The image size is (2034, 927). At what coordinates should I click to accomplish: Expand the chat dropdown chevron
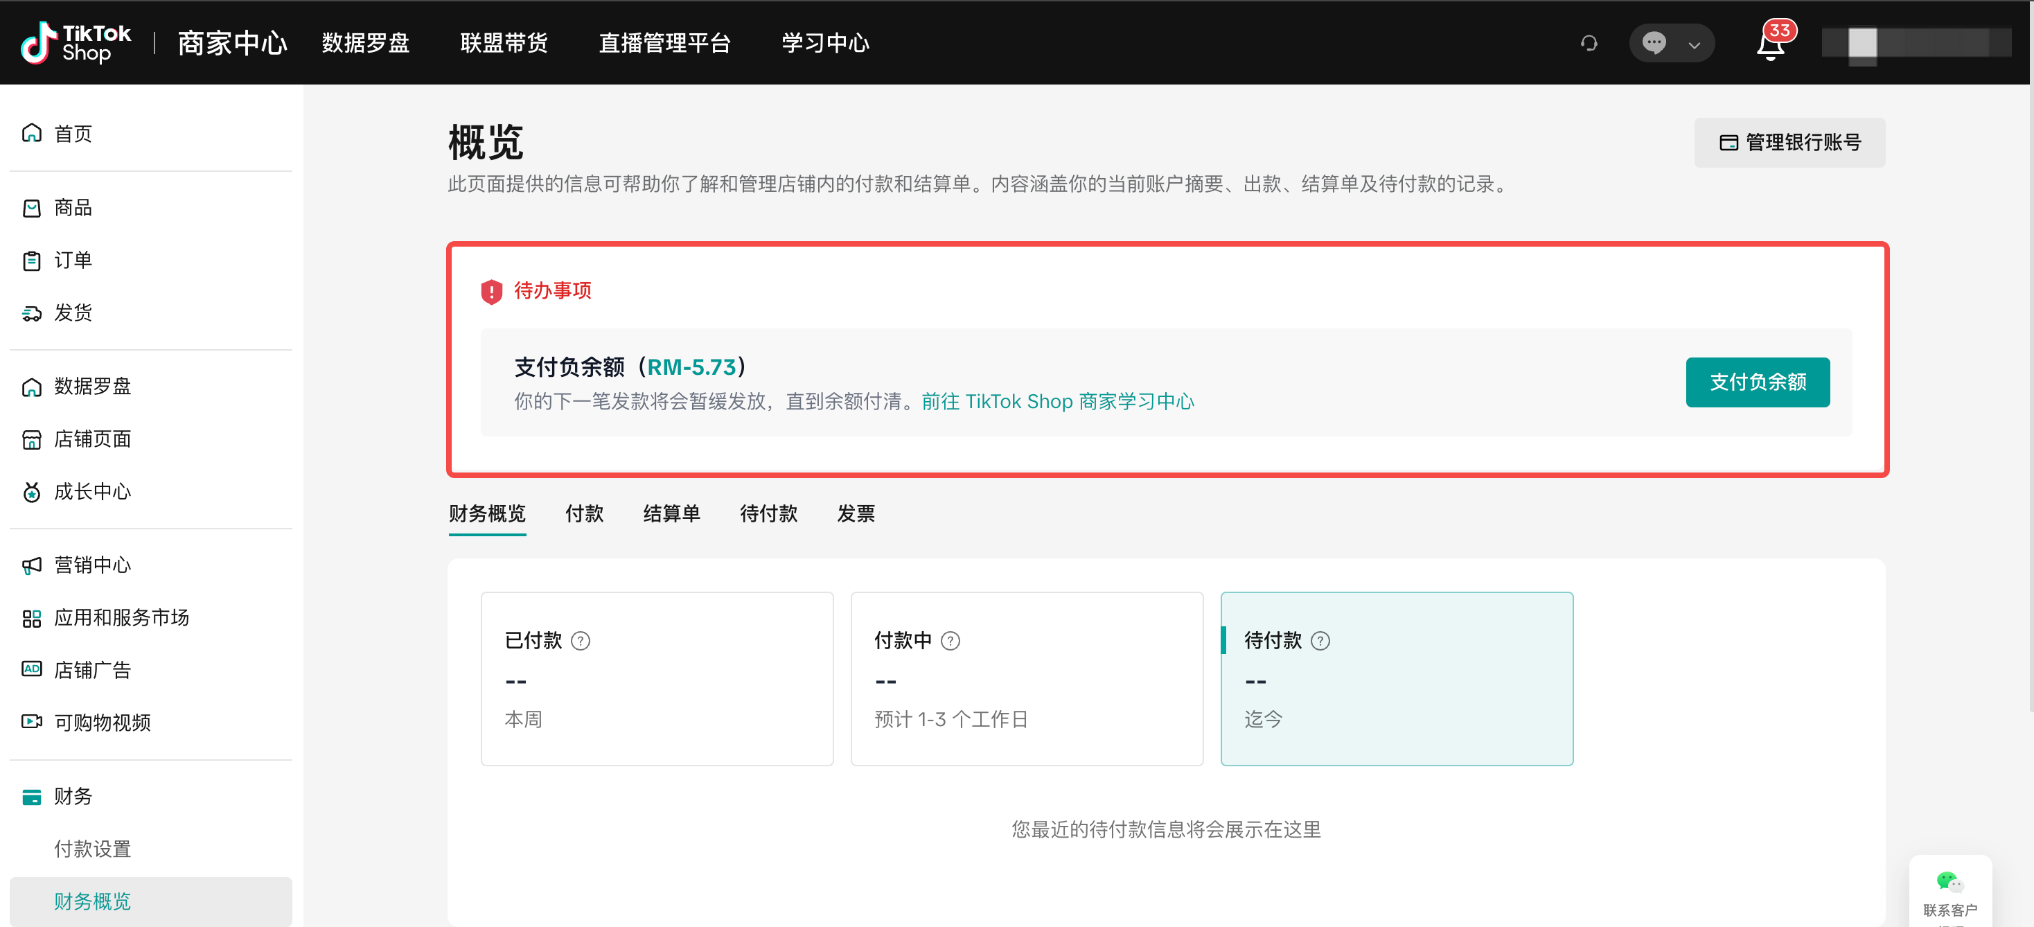click(1695, 45)
